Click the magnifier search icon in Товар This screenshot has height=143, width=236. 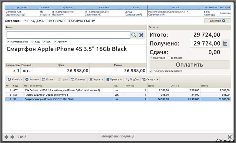point(134,35)
